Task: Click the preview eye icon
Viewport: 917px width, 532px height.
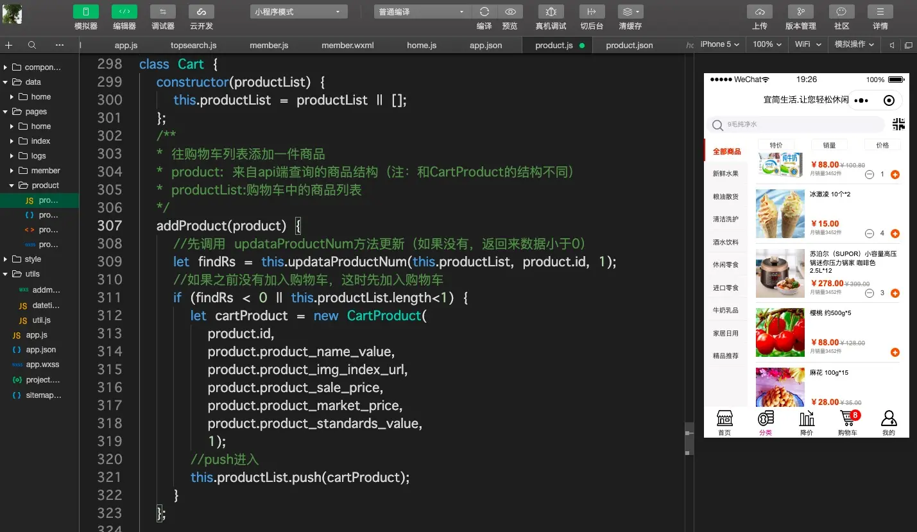Action: pyautogui.click(x=510, y=12)
